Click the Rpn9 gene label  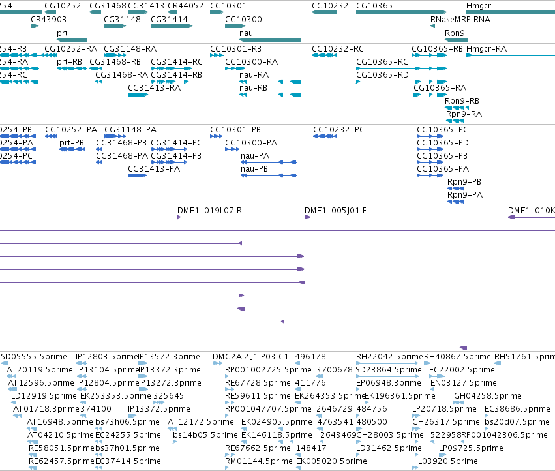point(455,33)
